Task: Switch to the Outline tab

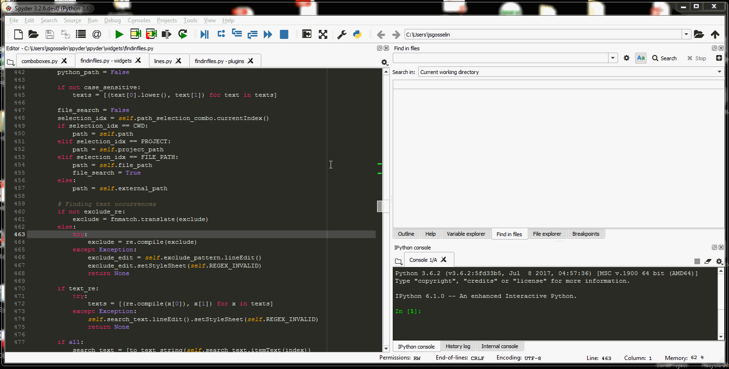Action: pos(406,234)
